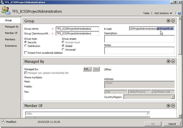This screenshot has width=183, height=128.
Task: Remove the Group section with its X icon
Action: (168, 21)
